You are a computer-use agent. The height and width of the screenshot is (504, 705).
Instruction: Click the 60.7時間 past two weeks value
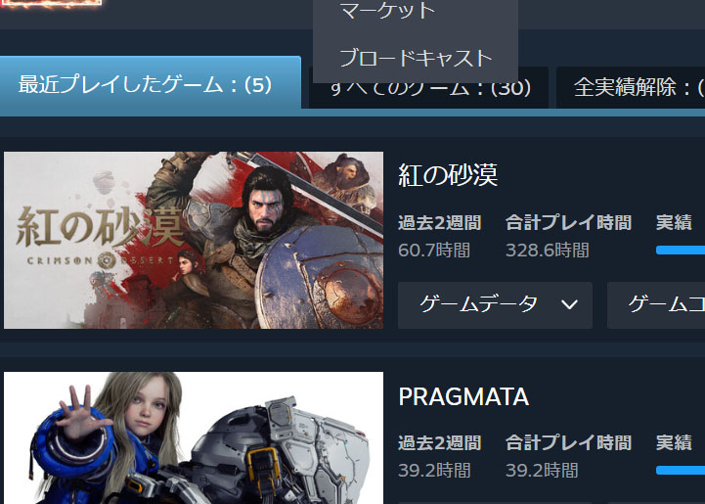point(434,251)
